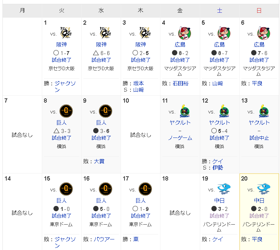This screenshot has height=250, width=280.
Task: Open 阪神 team link on day 3
Action: pos(141,44)
